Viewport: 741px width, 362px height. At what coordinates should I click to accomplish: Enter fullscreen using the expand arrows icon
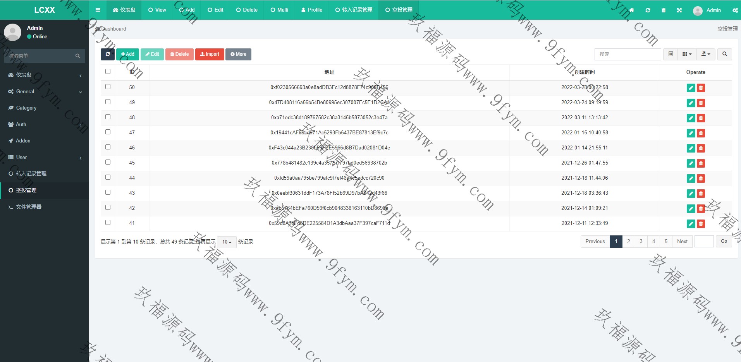[679, 10]
